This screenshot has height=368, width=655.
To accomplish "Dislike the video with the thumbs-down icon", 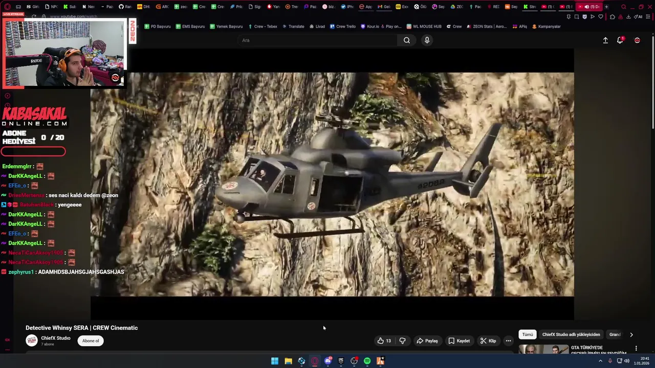I will coord(402,341).
